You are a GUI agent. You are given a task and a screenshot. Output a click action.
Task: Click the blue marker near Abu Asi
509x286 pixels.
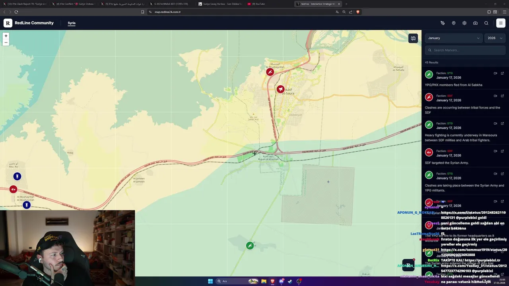(x=17, y=176)
